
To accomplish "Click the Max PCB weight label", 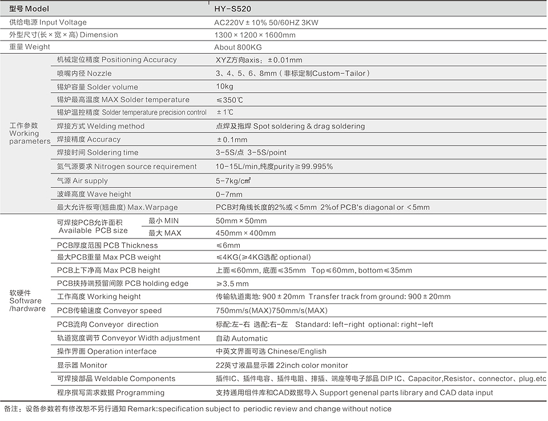I will pyautogui.click(x=108, y=257).
